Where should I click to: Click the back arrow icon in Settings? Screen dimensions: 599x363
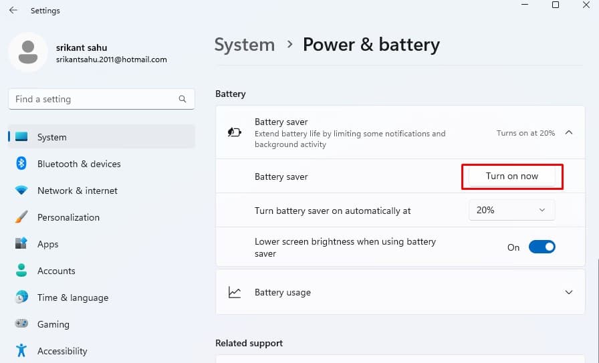(x=13, y=11)
